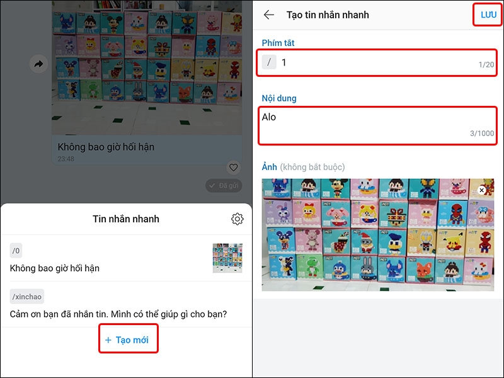Tap the Tin nhắn nhanh panel title

(126, 219)
